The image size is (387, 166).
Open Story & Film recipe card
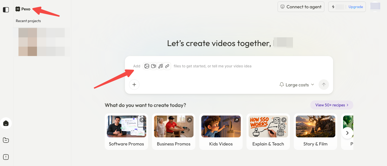pos(315,132)
